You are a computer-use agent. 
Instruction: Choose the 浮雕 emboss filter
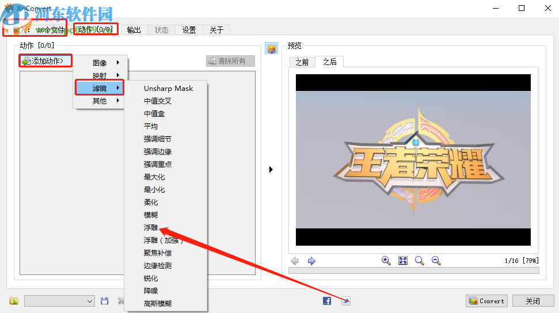[150, 227]
